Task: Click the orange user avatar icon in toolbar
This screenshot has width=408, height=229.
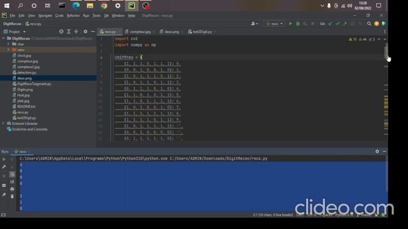Action: (377, 24)
